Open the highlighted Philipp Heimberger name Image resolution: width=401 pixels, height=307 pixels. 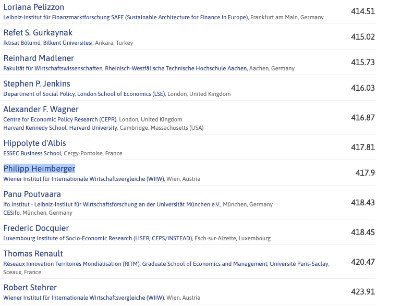[x=39, y=169]
